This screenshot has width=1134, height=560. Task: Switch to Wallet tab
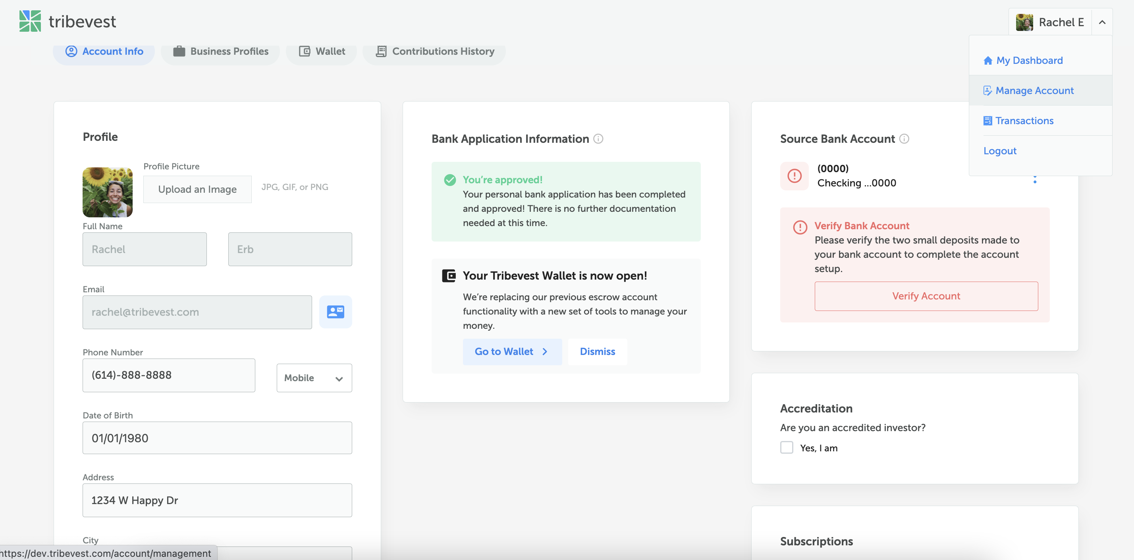tap(322, 52)
